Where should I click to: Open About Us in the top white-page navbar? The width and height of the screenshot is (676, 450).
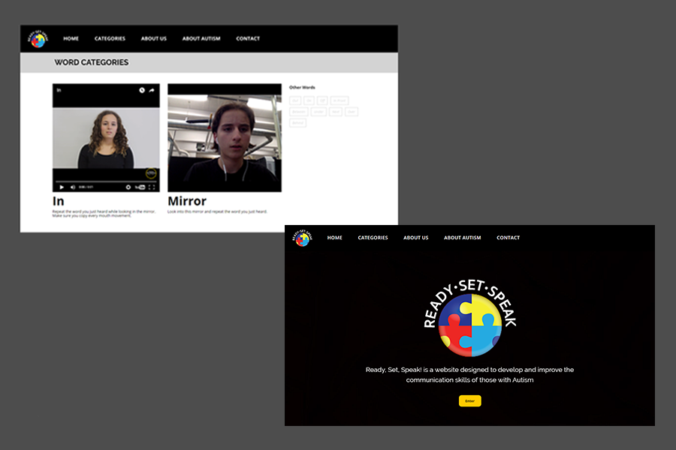coord(154,39)
